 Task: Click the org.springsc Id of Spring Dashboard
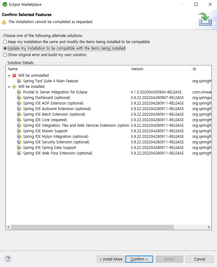coord(202,97)
